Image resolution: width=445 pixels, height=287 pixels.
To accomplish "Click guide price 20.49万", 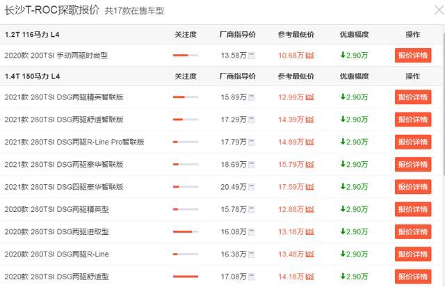I will 234,187.
